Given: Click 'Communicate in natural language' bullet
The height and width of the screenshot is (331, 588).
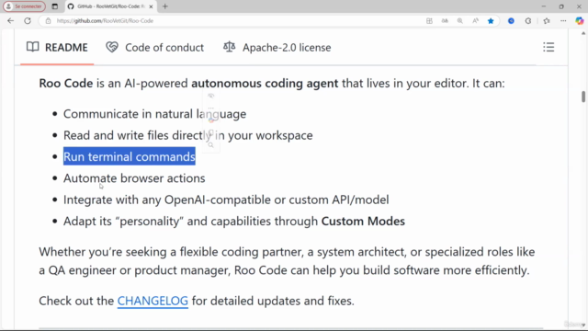Looking at the screenshot, I should tap(154, 114).
